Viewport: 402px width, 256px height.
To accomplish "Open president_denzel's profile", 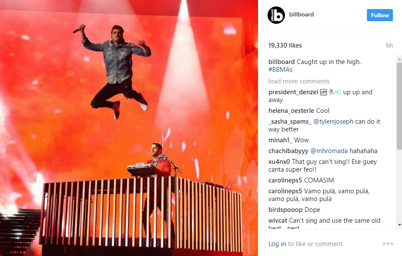I will [x=293, y=92].
